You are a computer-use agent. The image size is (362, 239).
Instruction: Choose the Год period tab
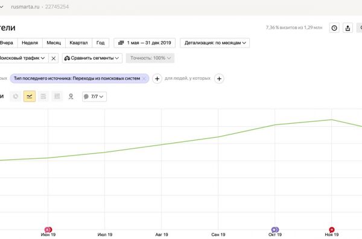click(x=100, y=43)
